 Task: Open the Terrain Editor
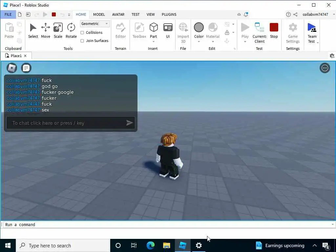click(120, 31)
